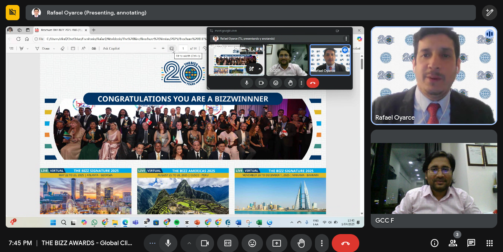Viewport: 503px width, 252px height.
Task: Click Edge profile avatar at tab bar left
Action: (x=10, y=30)
